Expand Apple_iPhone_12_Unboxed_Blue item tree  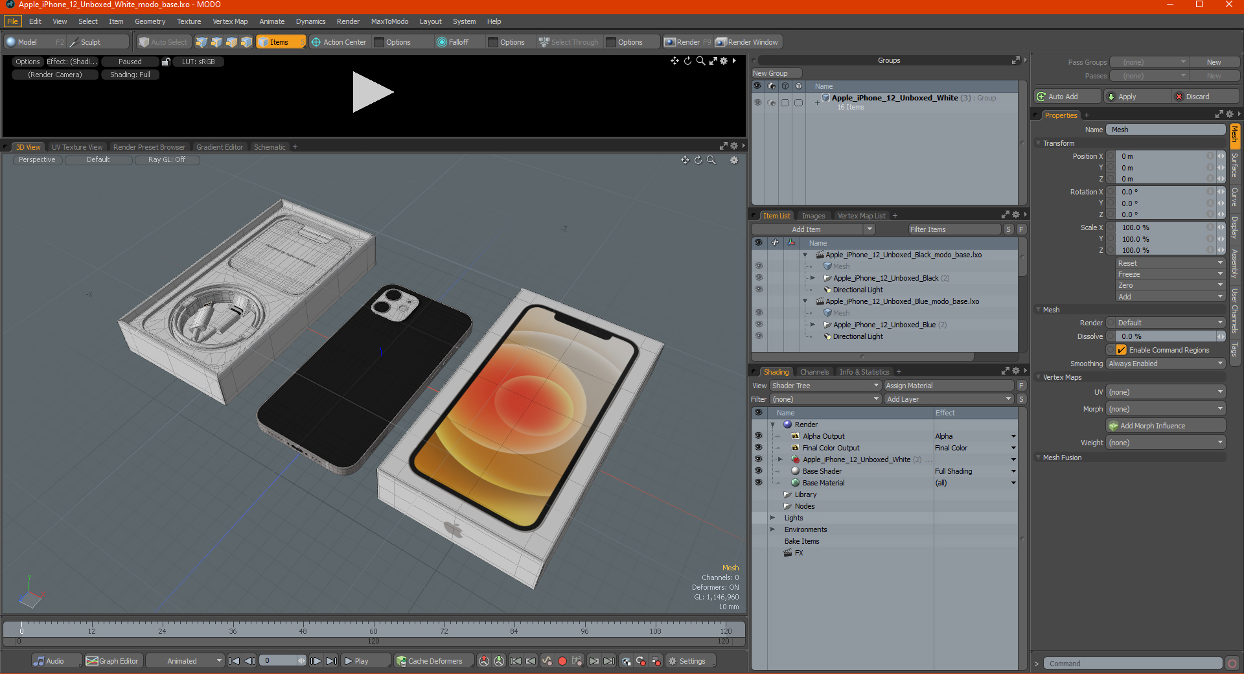pos(812,325)
